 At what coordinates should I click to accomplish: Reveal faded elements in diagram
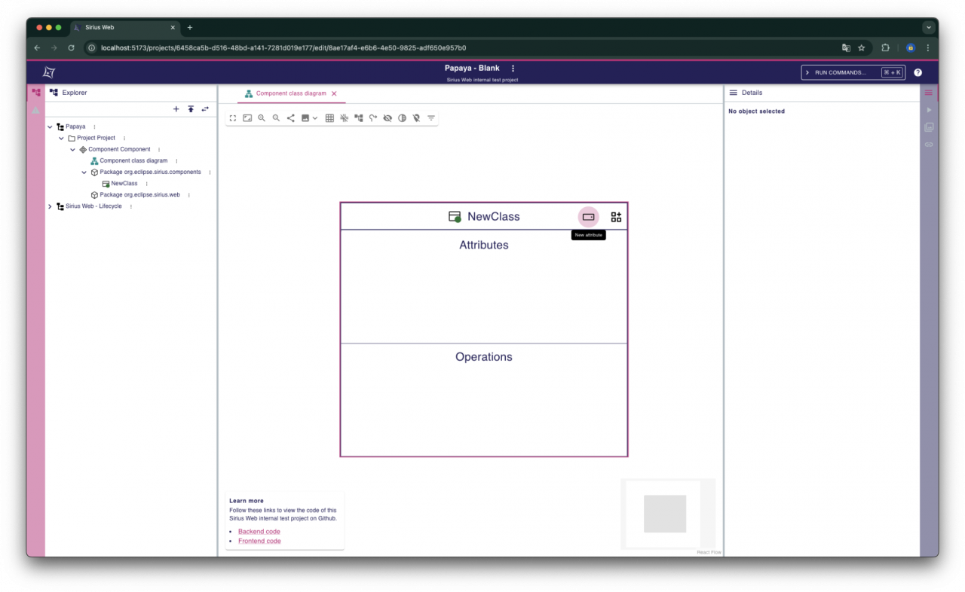pyautogui.click(x=402, y=118)
